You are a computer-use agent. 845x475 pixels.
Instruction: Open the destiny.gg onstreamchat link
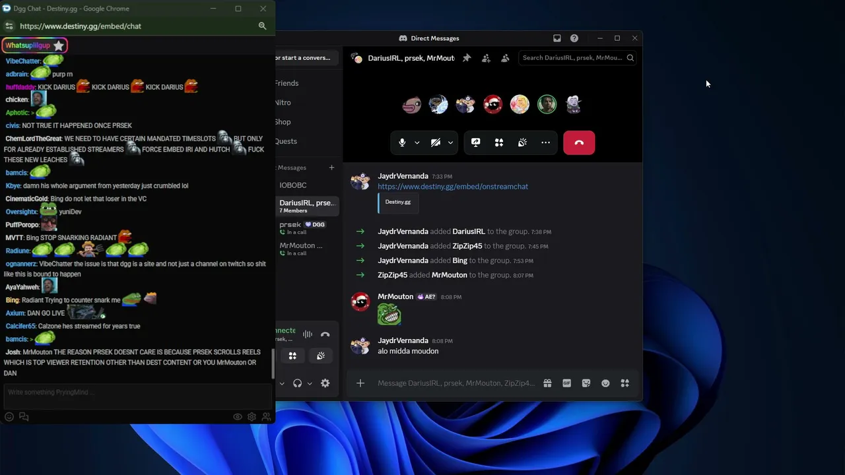tap(453, 187)
